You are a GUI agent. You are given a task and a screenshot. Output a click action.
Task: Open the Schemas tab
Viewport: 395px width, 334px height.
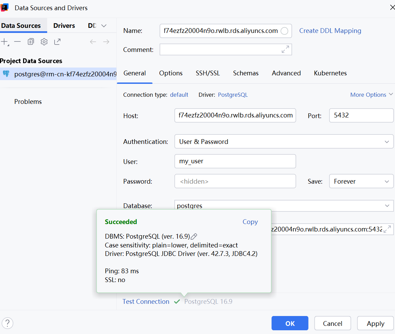246,73
